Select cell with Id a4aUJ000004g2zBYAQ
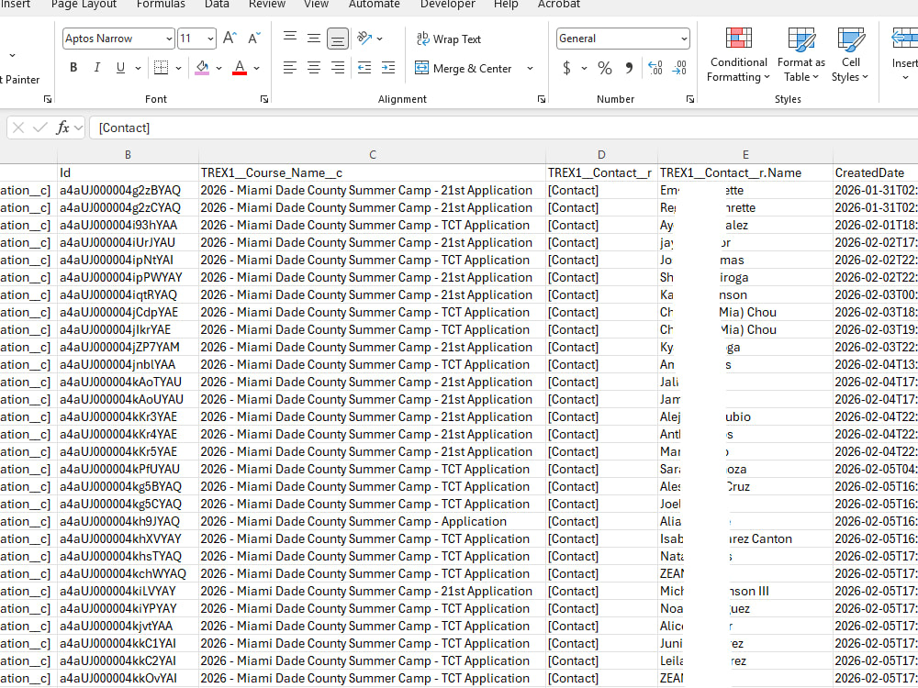Screen dimensions: 918x688 tap(128, 190)
